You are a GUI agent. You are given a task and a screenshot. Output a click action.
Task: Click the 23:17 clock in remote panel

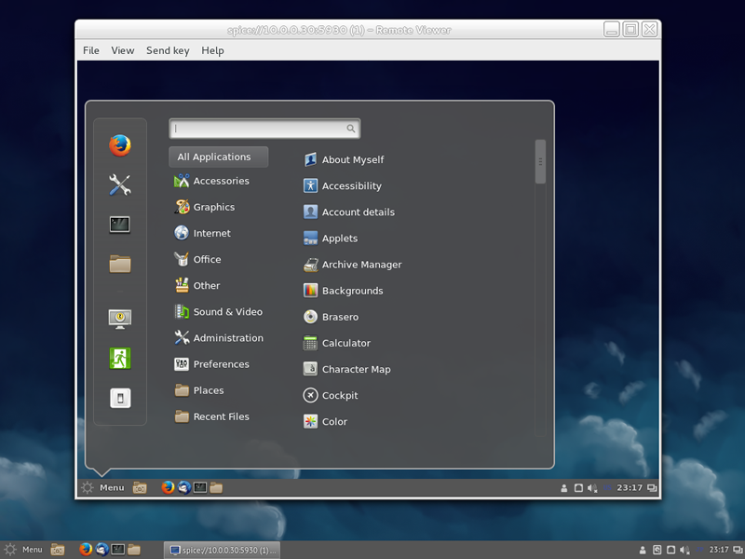coord(630,487)
